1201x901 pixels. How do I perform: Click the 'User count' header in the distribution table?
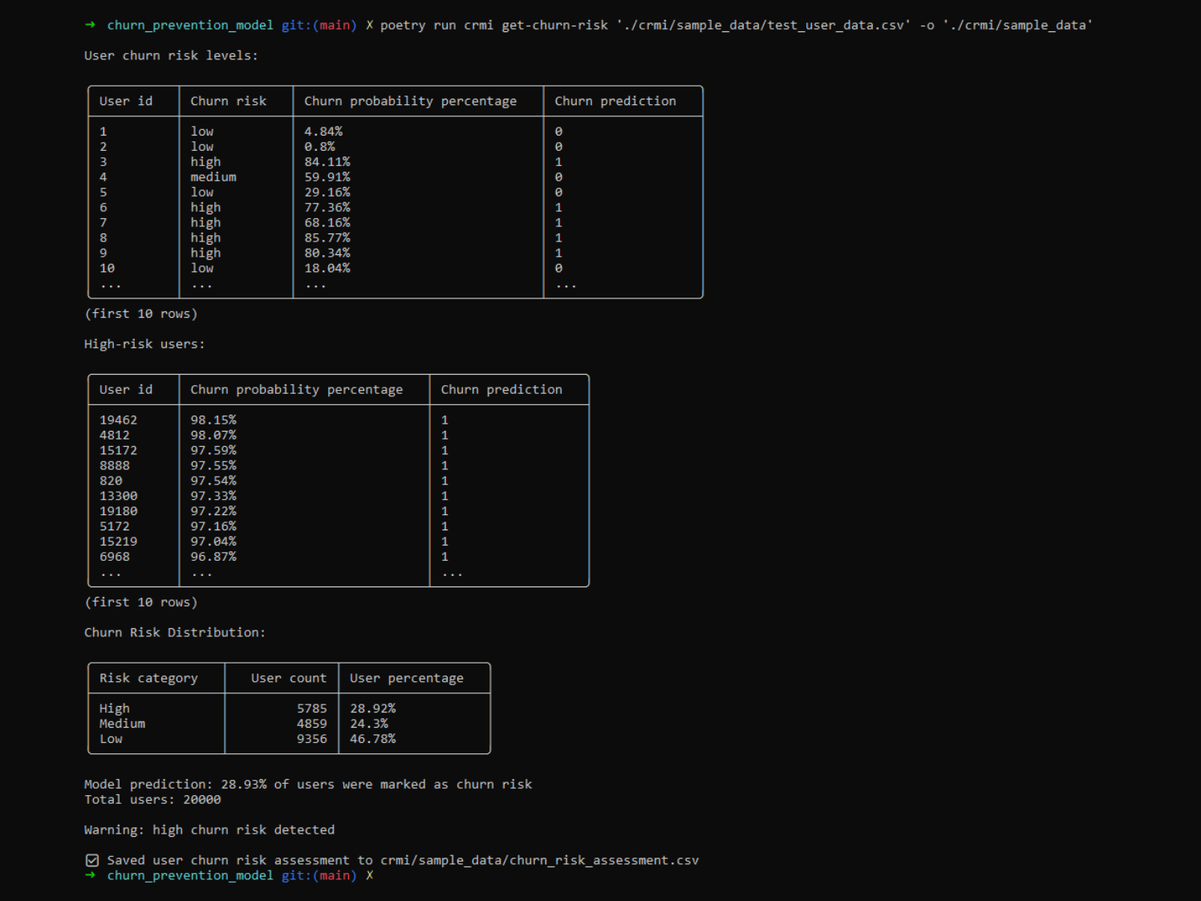[288, 678]
